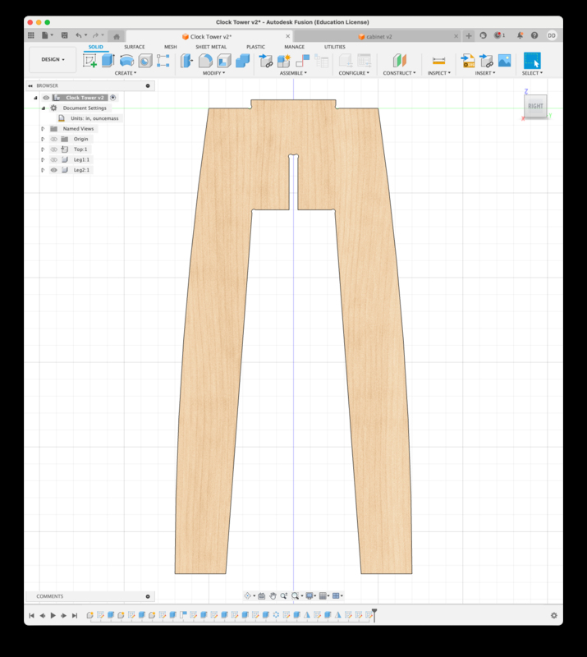Screen dimensions: 587x657
Task: Play the timeline
Action: [x=53, y=615]
